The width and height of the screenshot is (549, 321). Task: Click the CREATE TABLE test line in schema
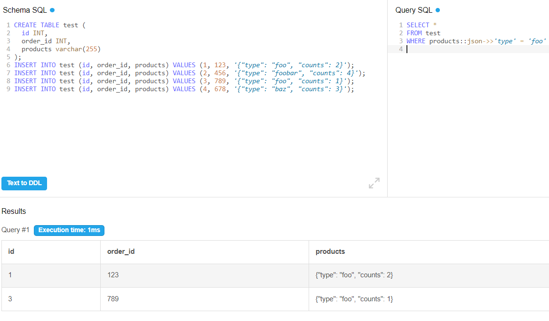(50, 25)
